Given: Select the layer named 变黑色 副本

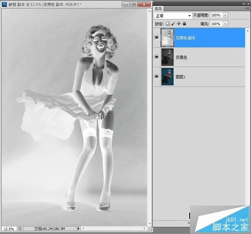Looking at the screenshot, I should click(199, 37).
